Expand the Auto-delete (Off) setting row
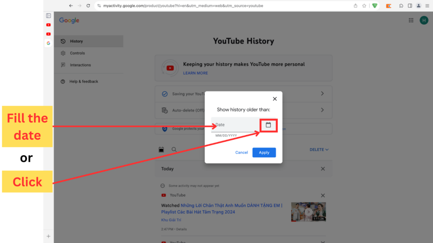The width and height of the screenshot is (433, 243). (322, 110)
